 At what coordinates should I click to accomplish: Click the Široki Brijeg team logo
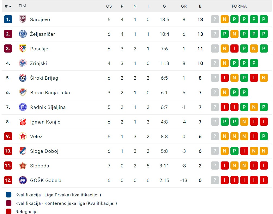(23, 78)
